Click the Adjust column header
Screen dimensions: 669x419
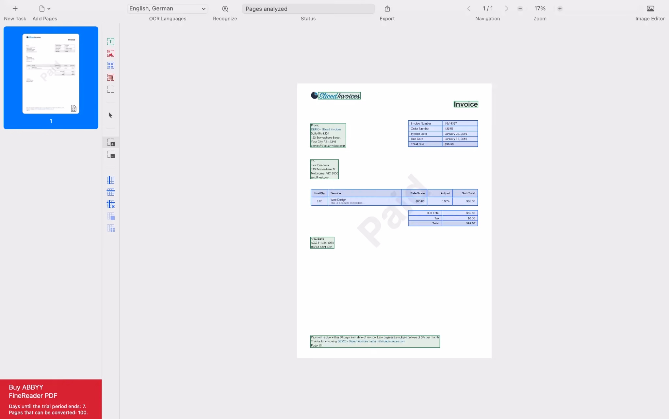[440, 193]
